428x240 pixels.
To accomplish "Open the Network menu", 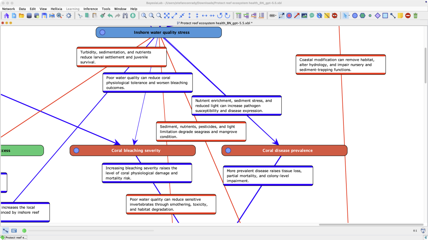I will (9, 9).
